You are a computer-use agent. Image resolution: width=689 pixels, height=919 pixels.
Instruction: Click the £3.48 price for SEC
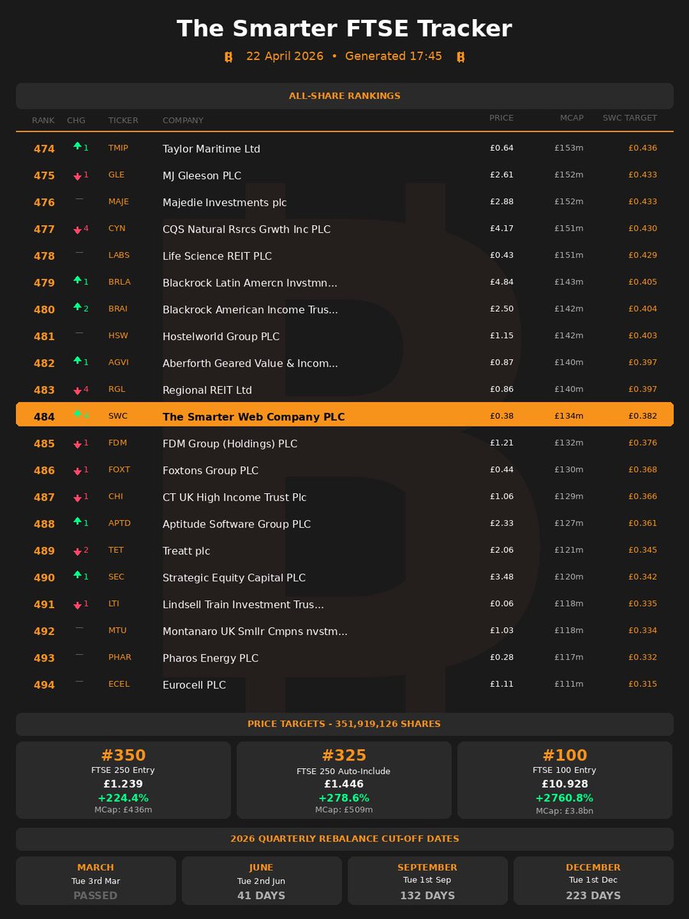pos(501,577)
